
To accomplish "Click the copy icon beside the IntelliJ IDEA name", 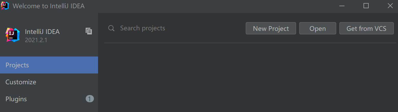I will coord(89,31).
